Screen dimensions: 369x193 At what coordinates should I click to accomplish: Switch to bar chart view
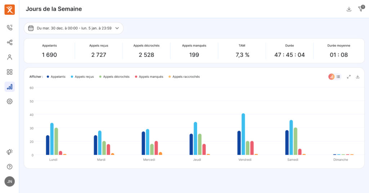pyautogui.click(x=332, y=77)
